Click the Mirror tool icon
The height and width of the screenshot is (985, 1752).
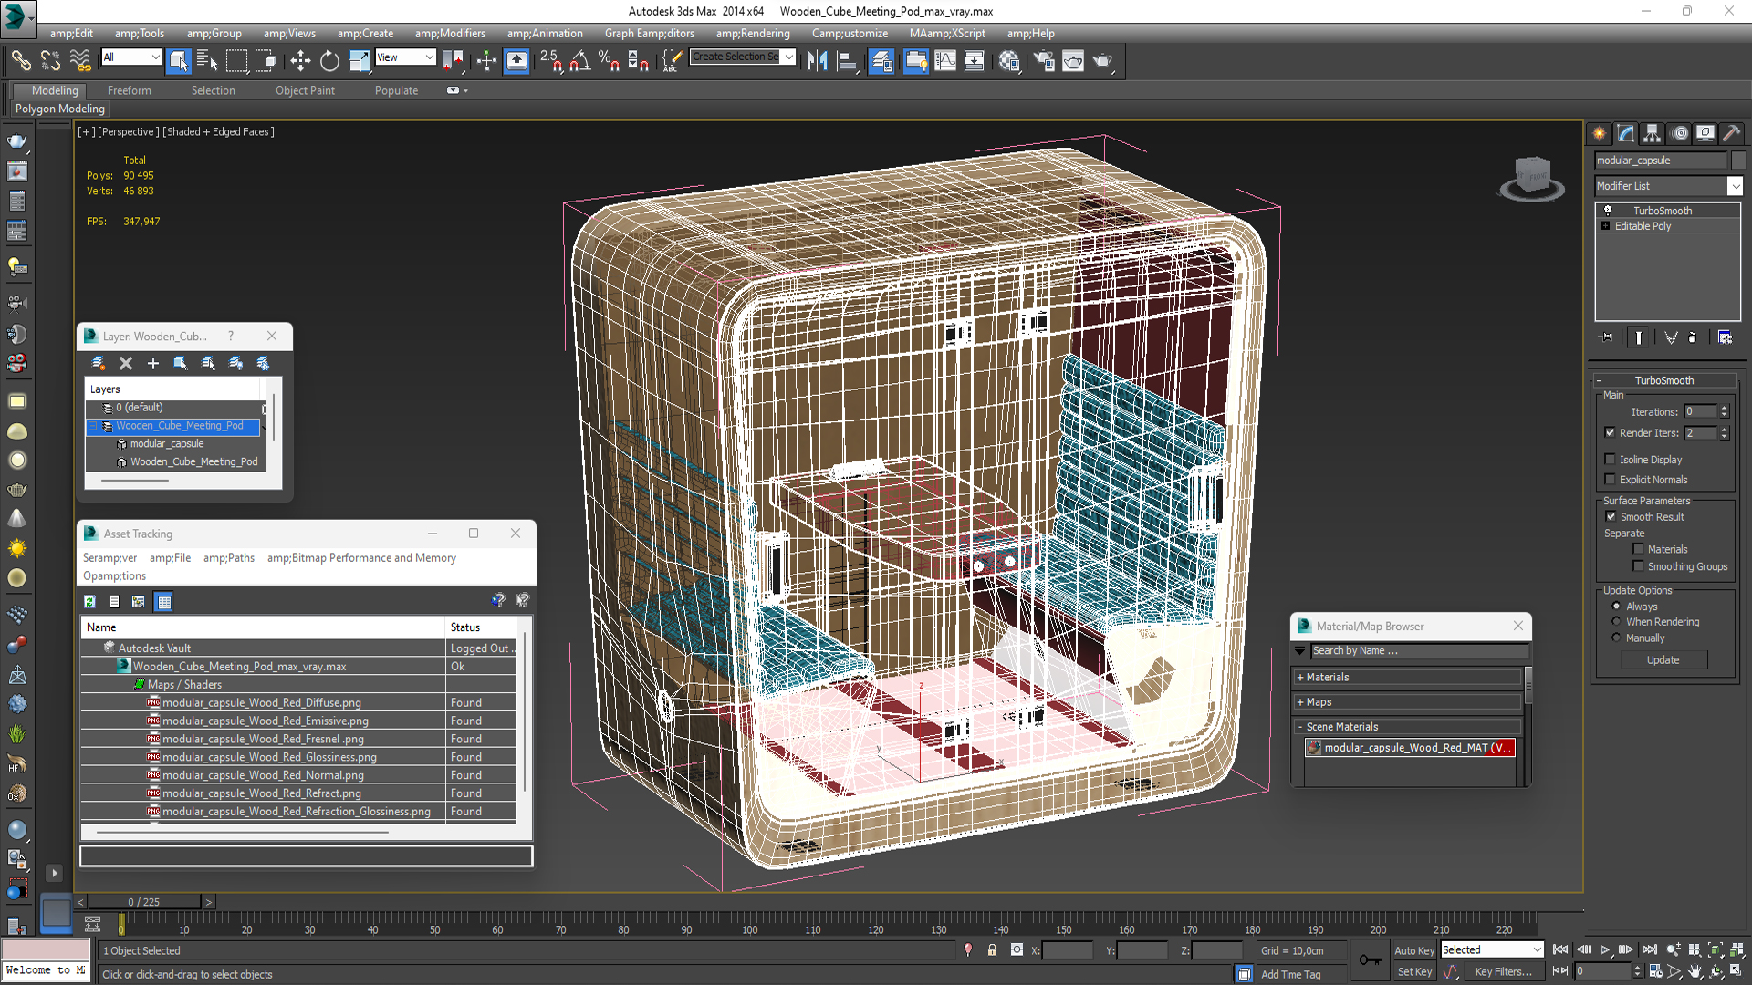point(817,61)
